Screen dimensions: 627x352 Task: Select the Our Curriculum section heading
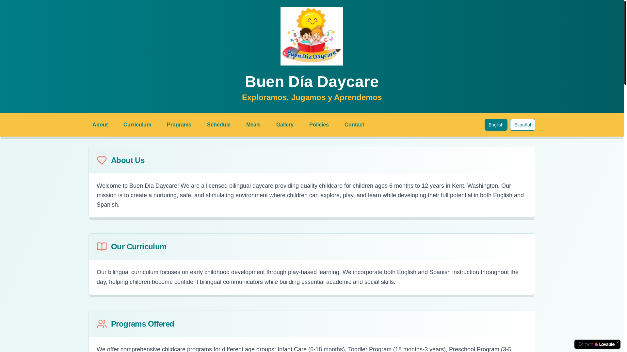139,247
